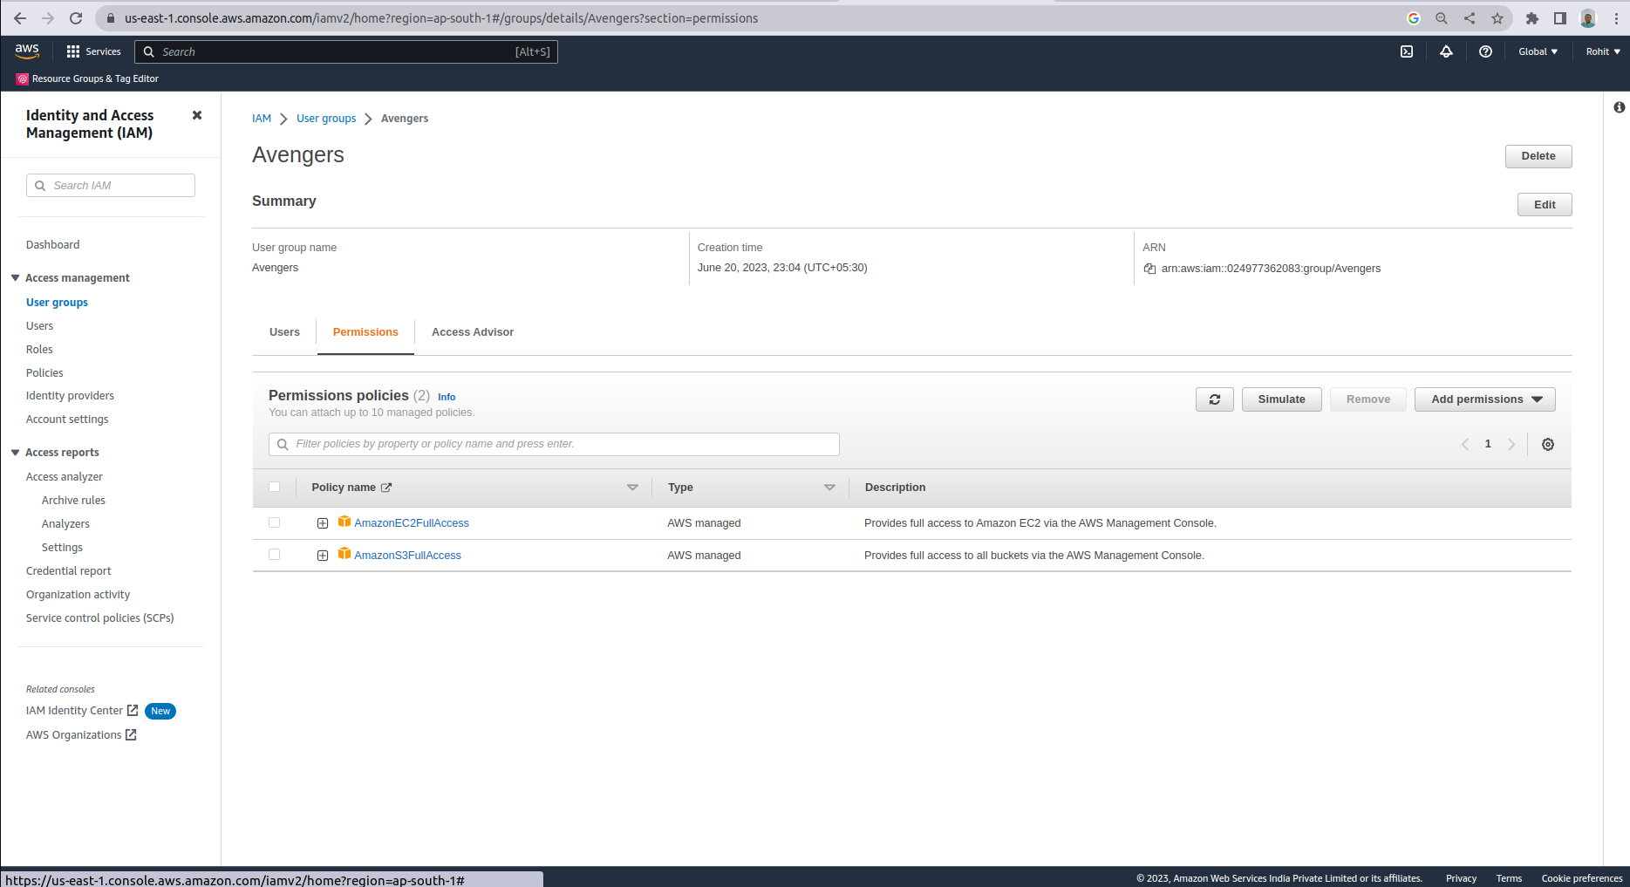The width and height of the screenshot is (1630, 887).
Task: Switch to the Access Advisor tab
Action: pos(473,332)
